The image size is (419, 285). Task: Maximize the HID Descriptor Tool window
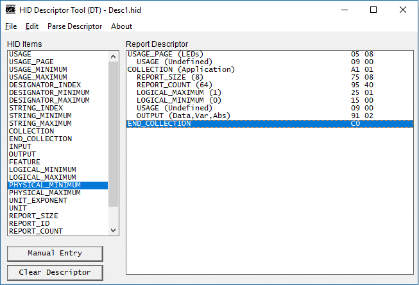point(373,10)
